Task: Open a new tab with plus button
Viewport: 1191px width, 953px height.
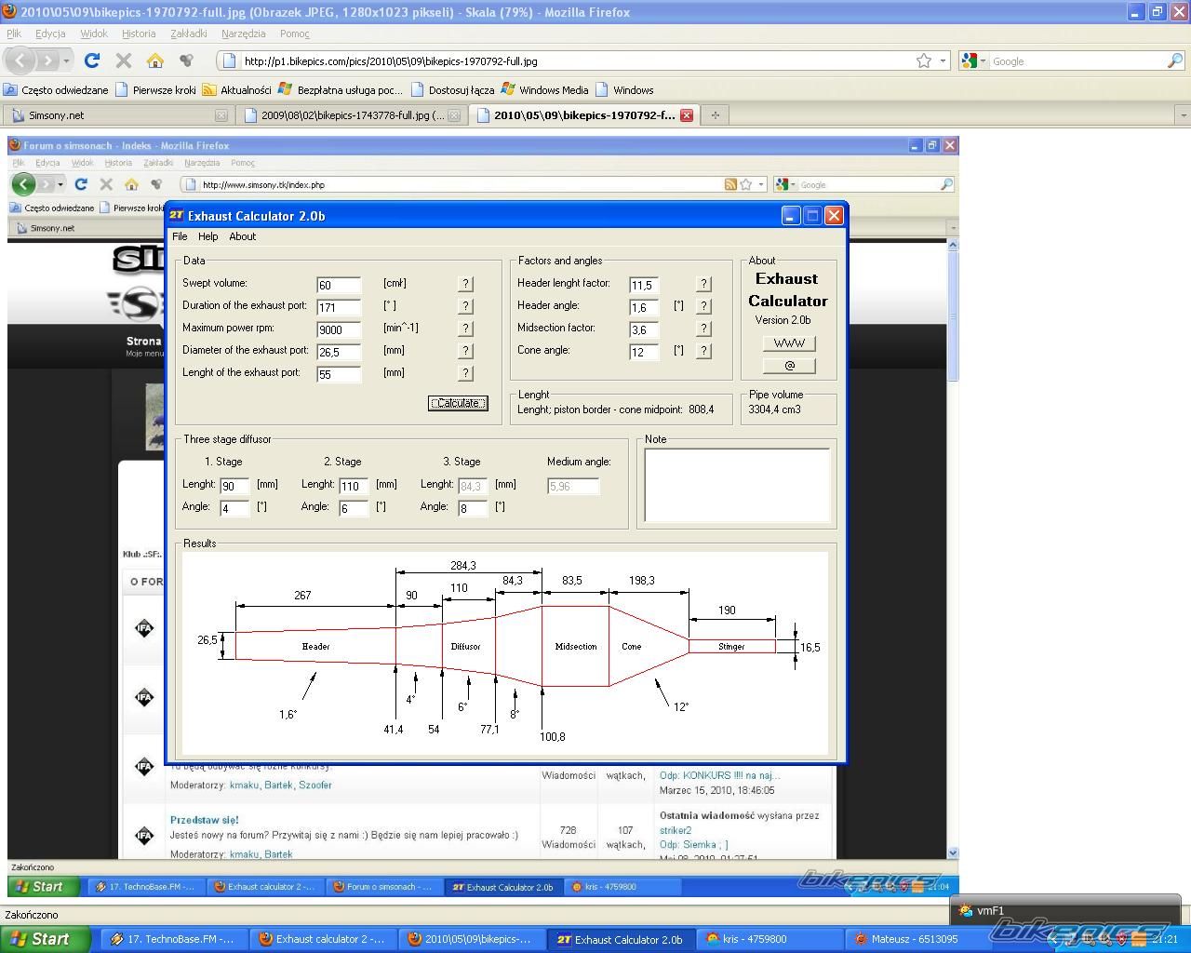Action: point(715,115)
